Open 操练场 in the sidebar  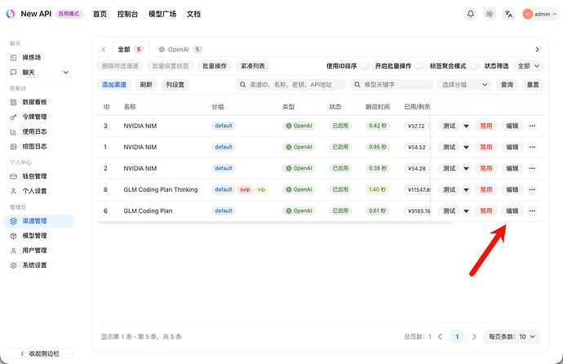click(x=39, y=57)
